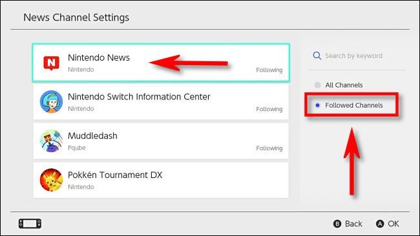Image resolution: width=420 pixels, height=236 pixels.
Task: Open the Nintendo Switch Information Center title
Action: (x=139, y=97)
